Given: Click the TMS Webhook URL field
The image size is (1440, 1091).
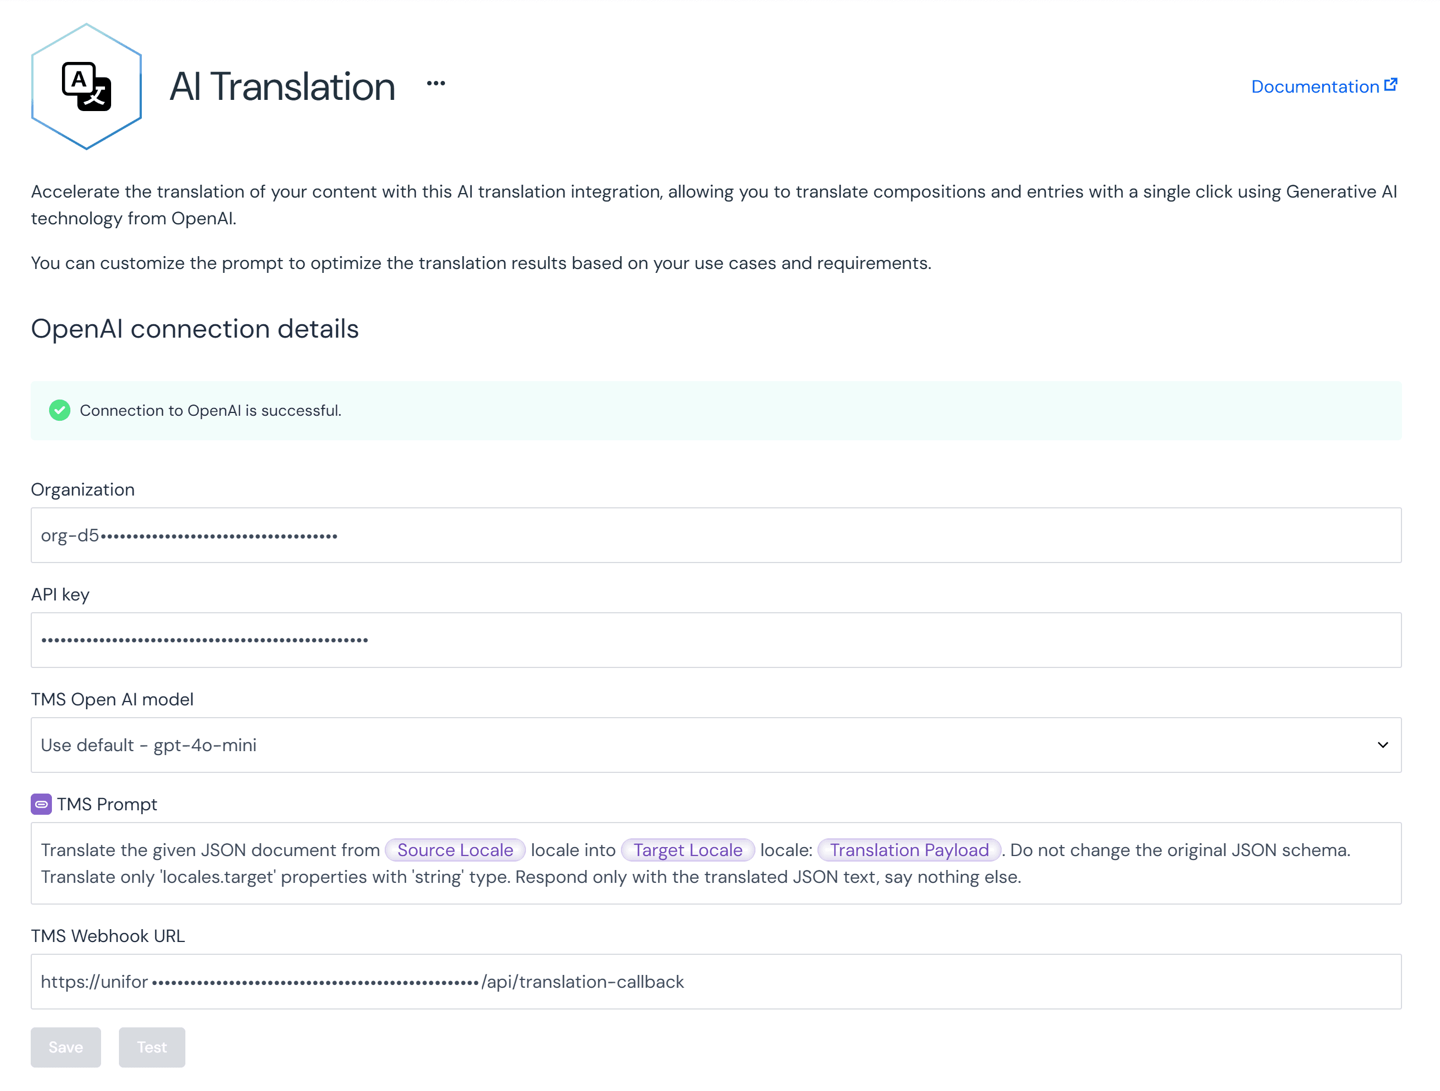Looking at the screenshot, I should [x=716, y=982].
